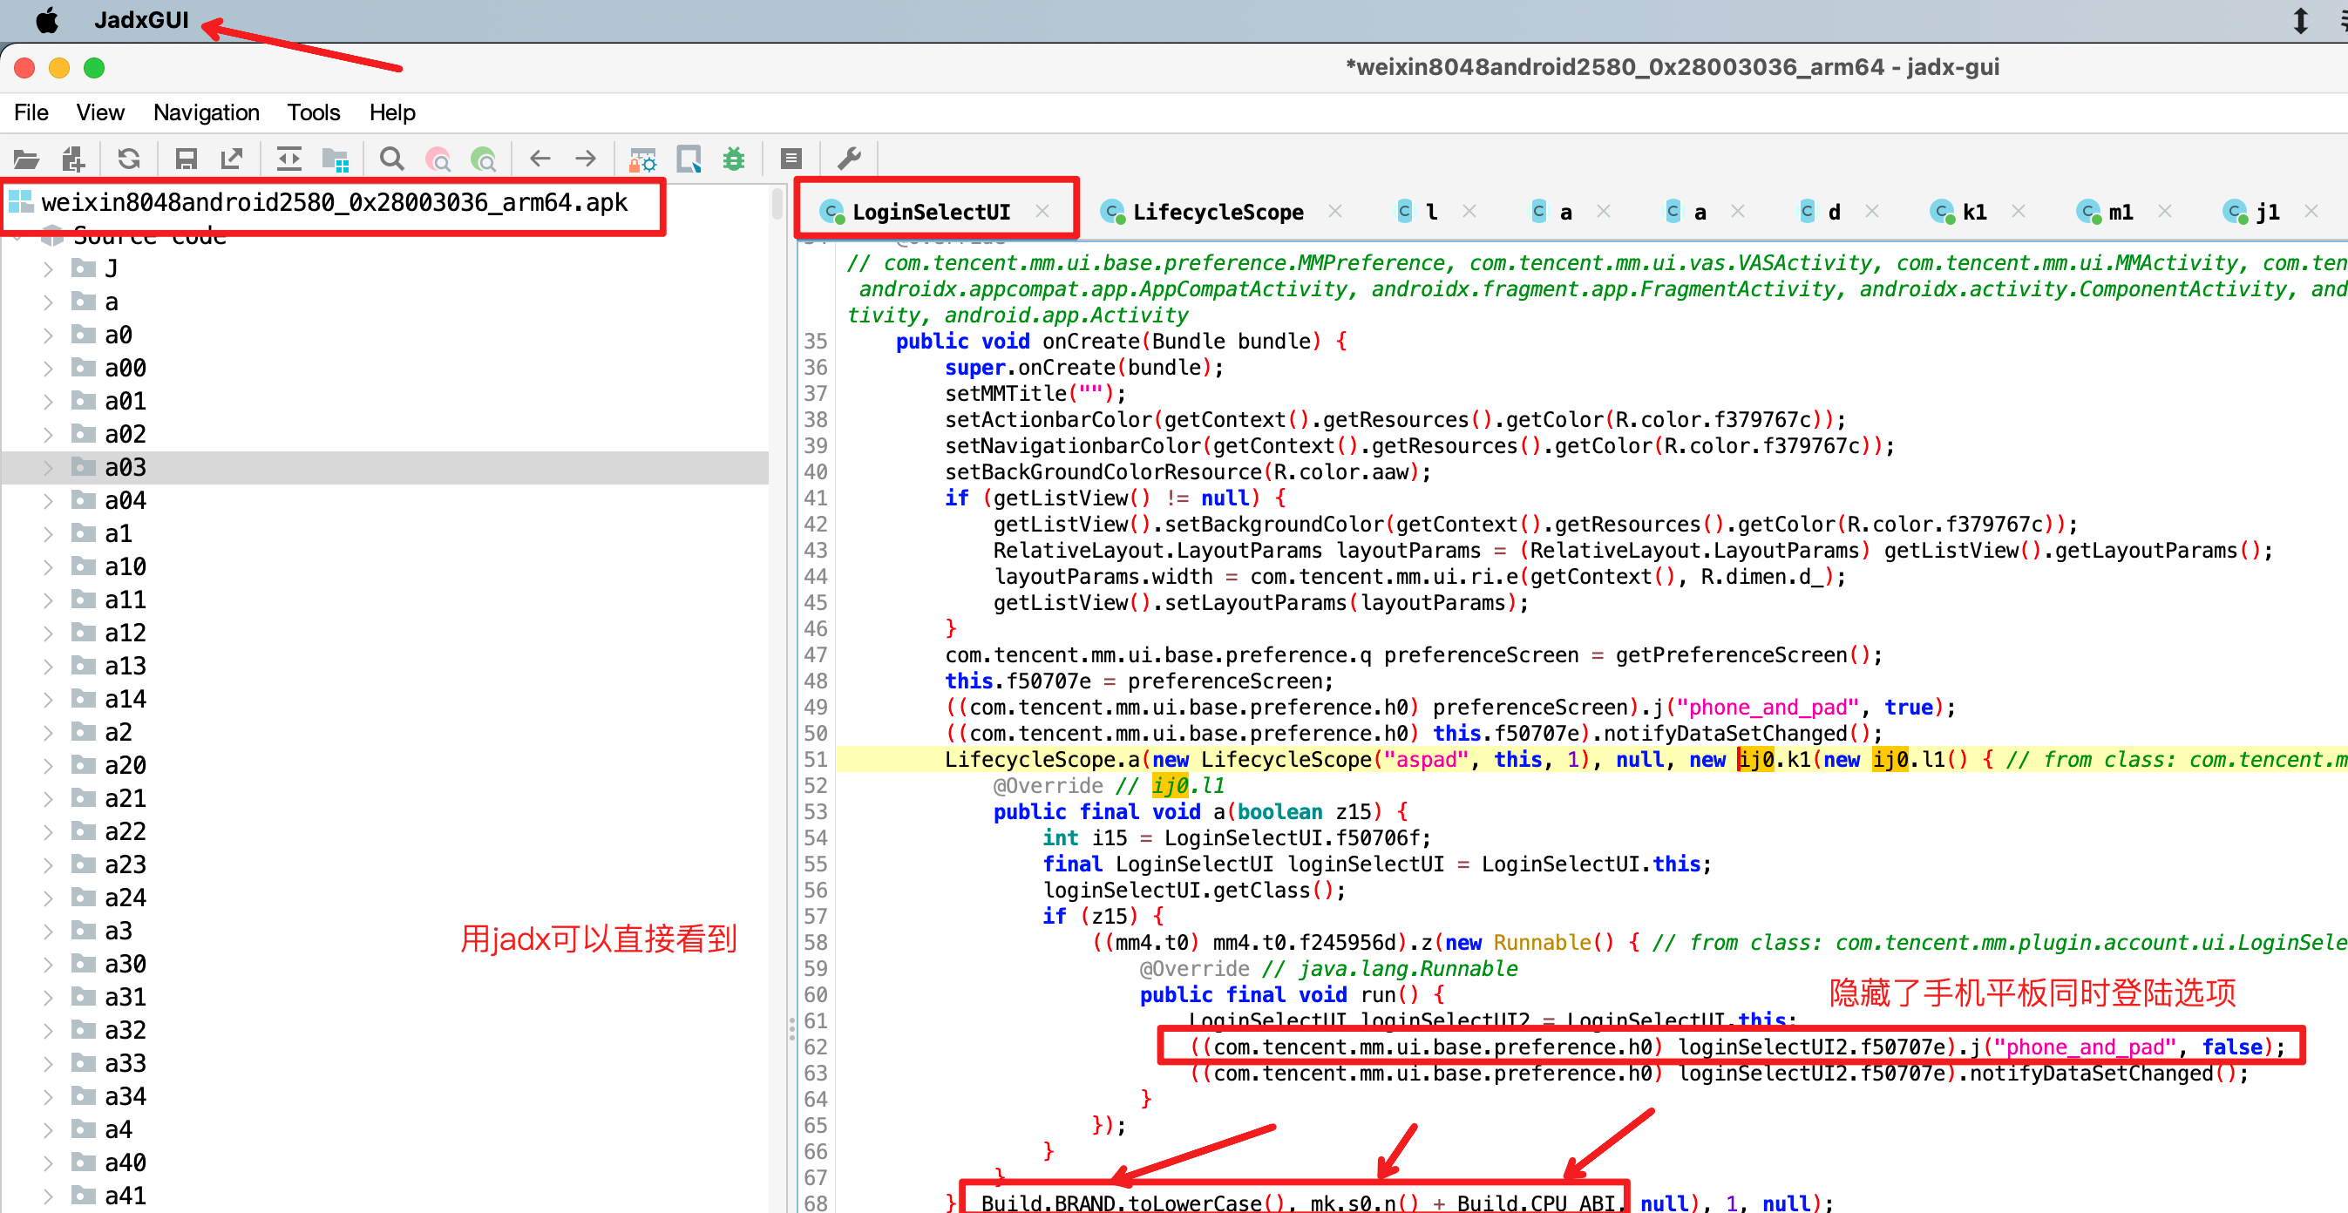
Task: Reload the project with the refresh icon
Action: coord(128,159)
